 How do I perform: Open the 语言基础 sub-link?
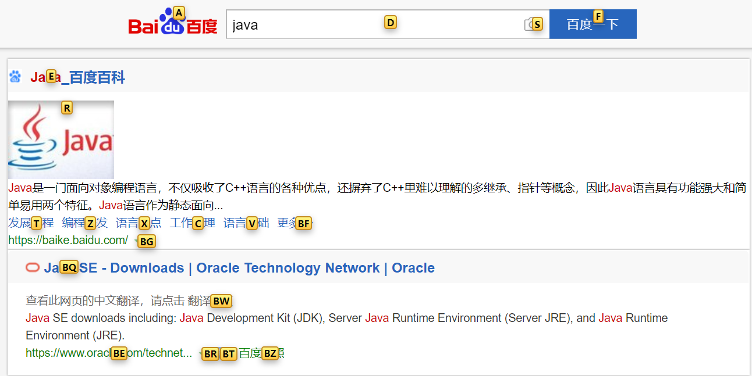pyautogui.click(x=246, y=223)
